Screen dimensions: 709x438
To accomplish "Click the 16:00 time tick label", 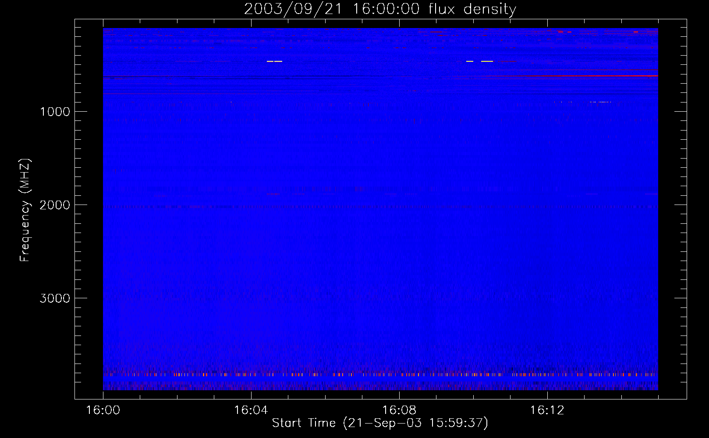I will tap(103, 410).
